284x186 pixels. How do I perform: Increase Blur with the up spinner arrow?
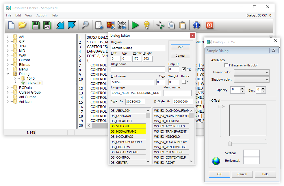263,88
